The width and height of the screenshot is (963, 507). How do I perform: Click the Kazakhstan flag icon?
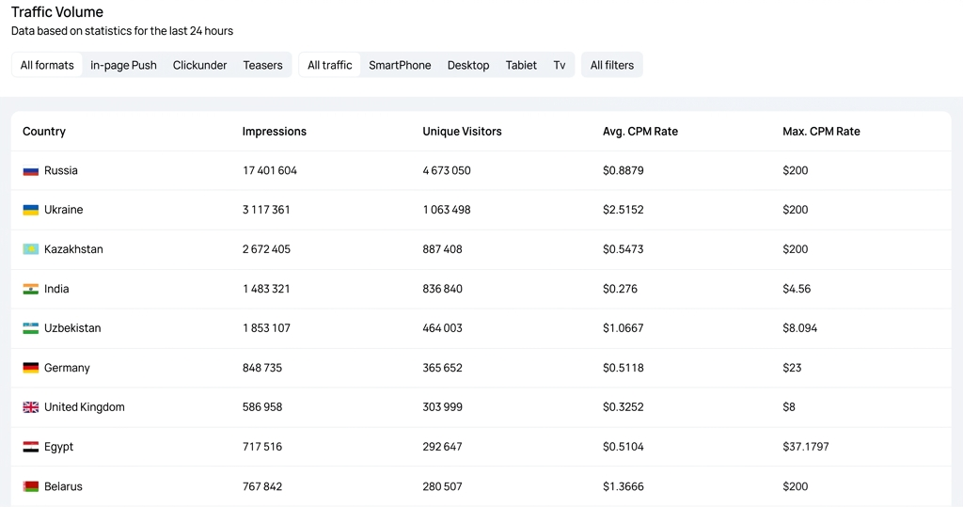(x=31, y=249)
